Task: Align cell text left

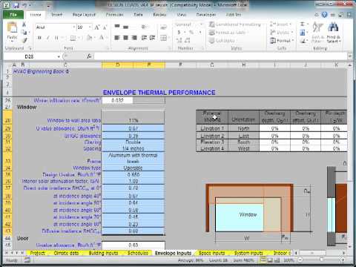Action: pyautogui.click(x=117, y=38)
